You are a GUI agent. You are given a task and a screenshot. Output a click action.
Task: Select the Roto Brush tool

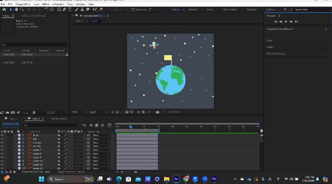(95, 9)
